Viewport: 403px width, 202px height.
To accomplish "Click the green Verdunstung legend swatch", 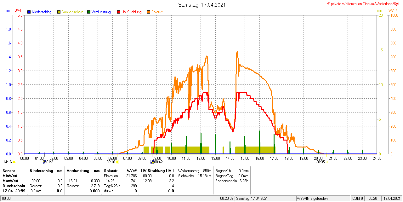I will click(x=89, y=12).
